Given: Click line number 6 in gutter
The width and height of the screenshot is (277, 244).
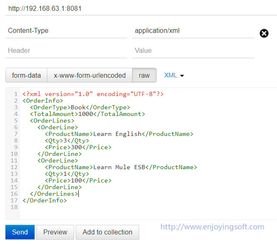Looking at the screenshot, I should point(16,127).
